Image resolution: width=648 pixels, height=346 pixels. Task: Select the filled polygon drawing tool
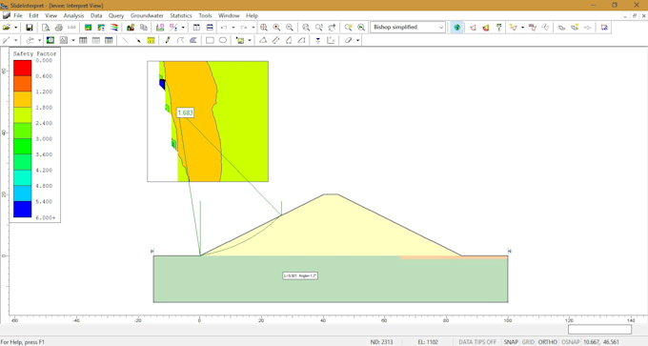click(x=193, y=40)
